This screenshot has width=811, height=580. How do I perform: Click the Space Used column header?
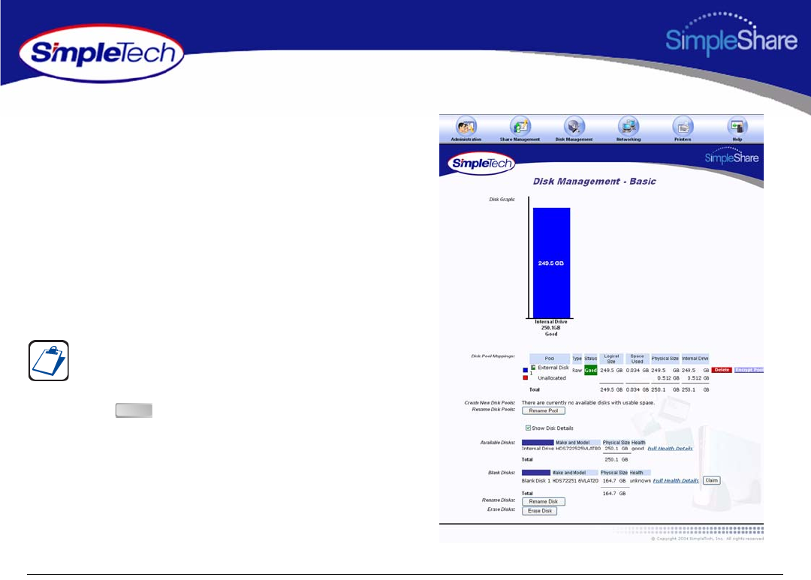[638, 359]
